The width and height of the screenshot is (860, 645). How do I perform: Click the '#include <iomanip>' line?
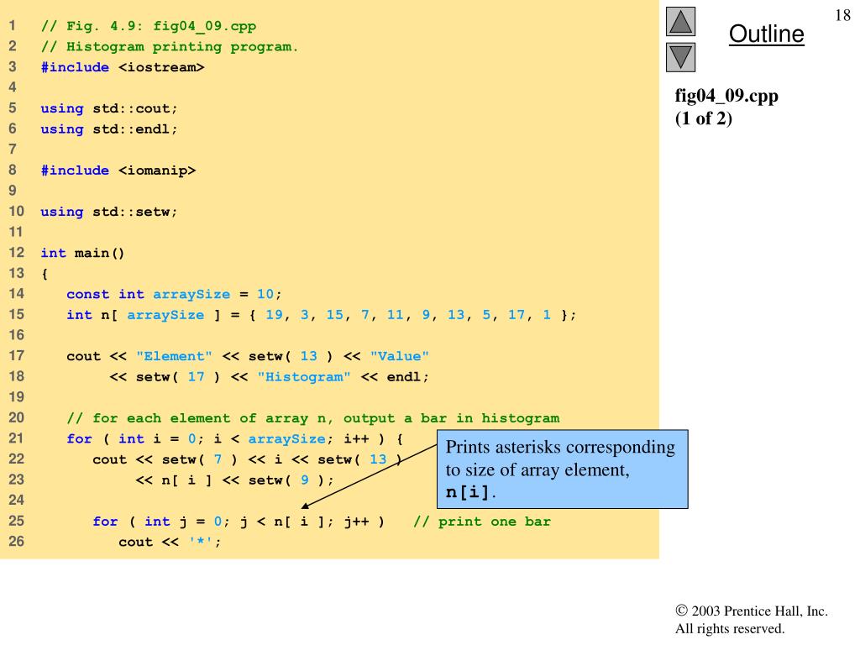(118, 170)
